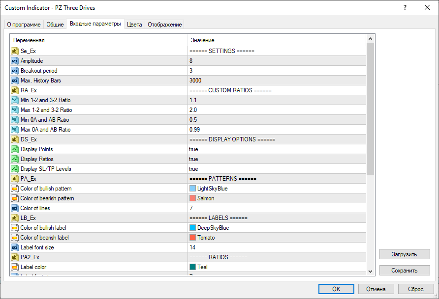Toggle the Display Ratios true value
Image resolution: width=439 pixels, height=299 pixels.
193,159
